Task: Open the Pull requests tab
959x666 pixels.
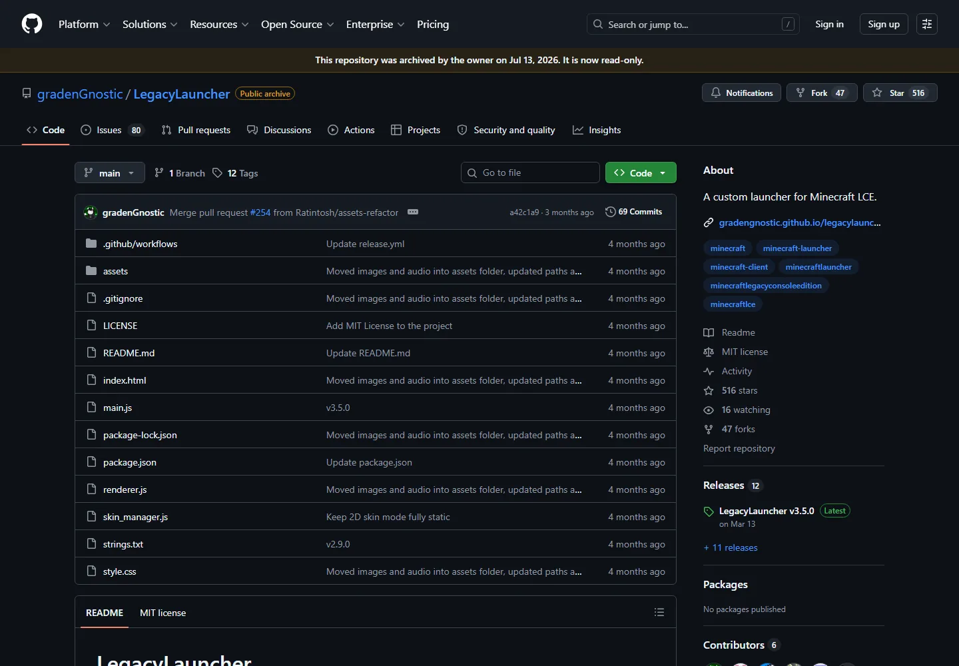Action: coord(196,130)
